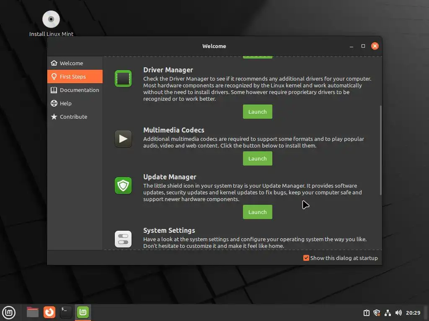Open the Terminal from the panel
This screenshot has width=429, height=321.
coord(66,312)
